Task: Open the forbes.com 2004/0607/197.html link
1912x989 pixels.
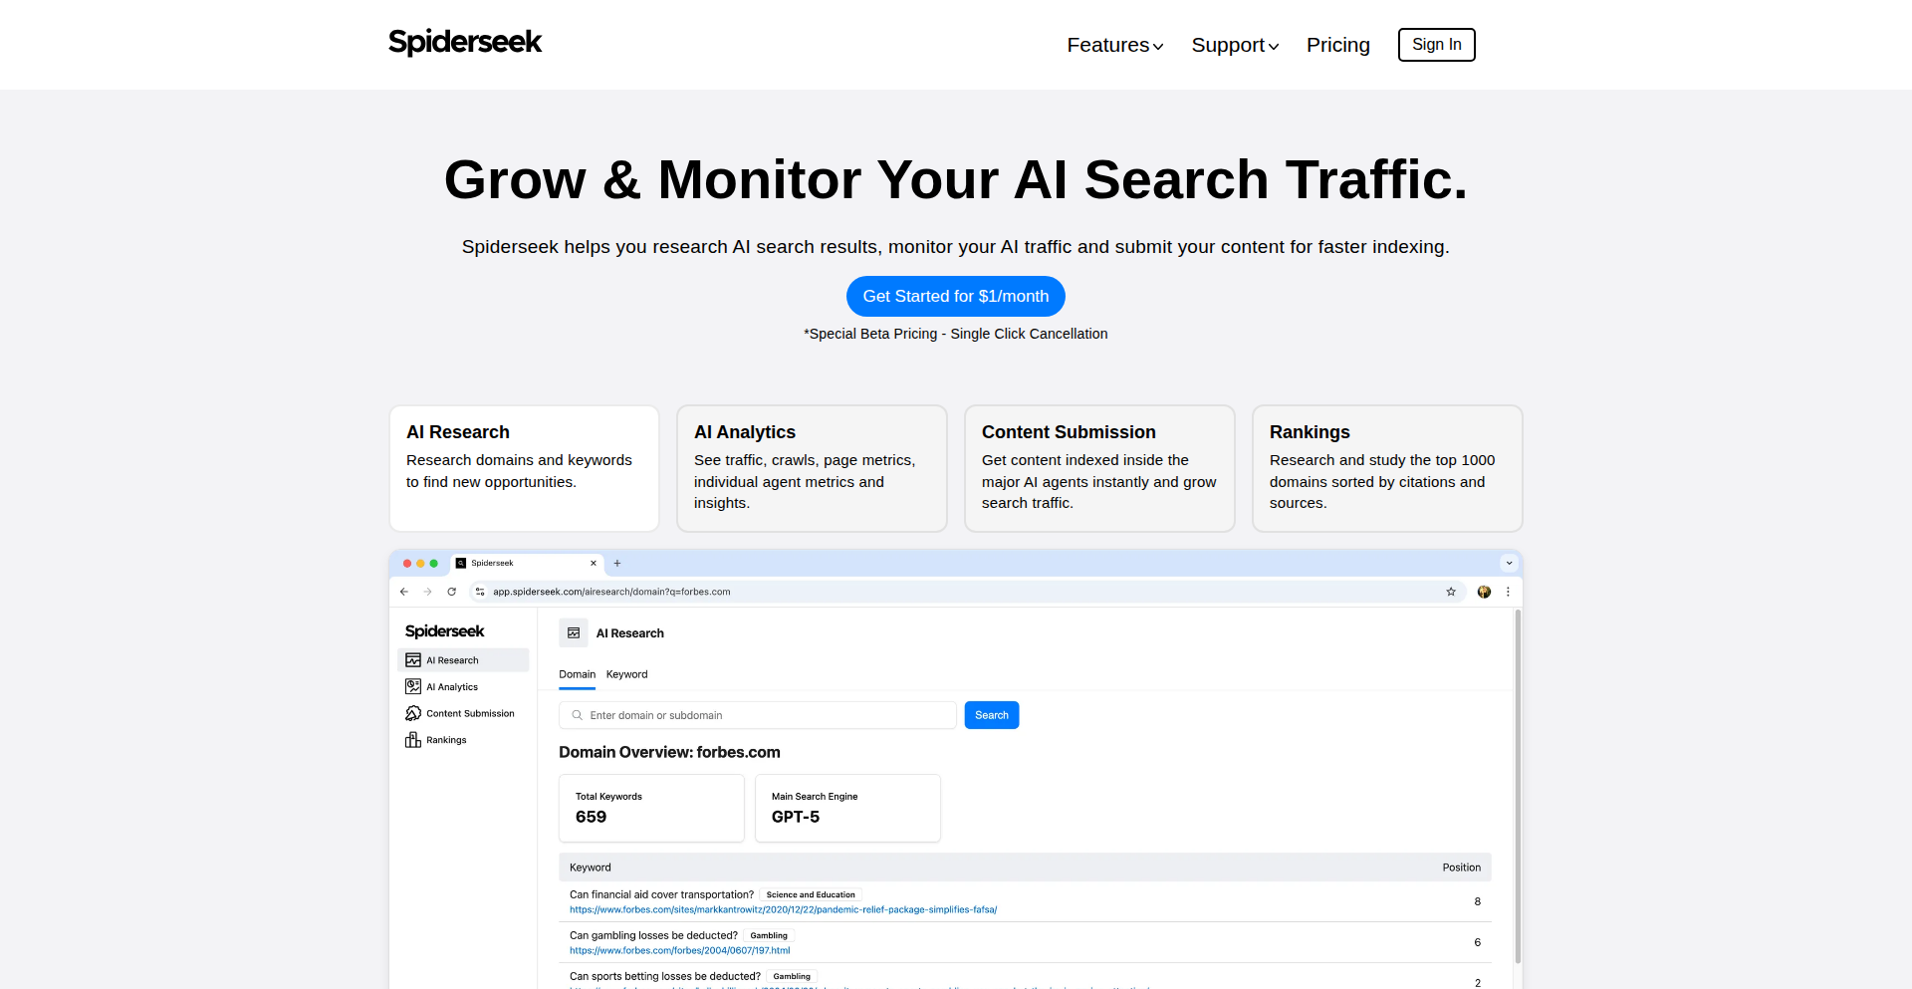Action: pyautogui.click(x=679, y=950)
